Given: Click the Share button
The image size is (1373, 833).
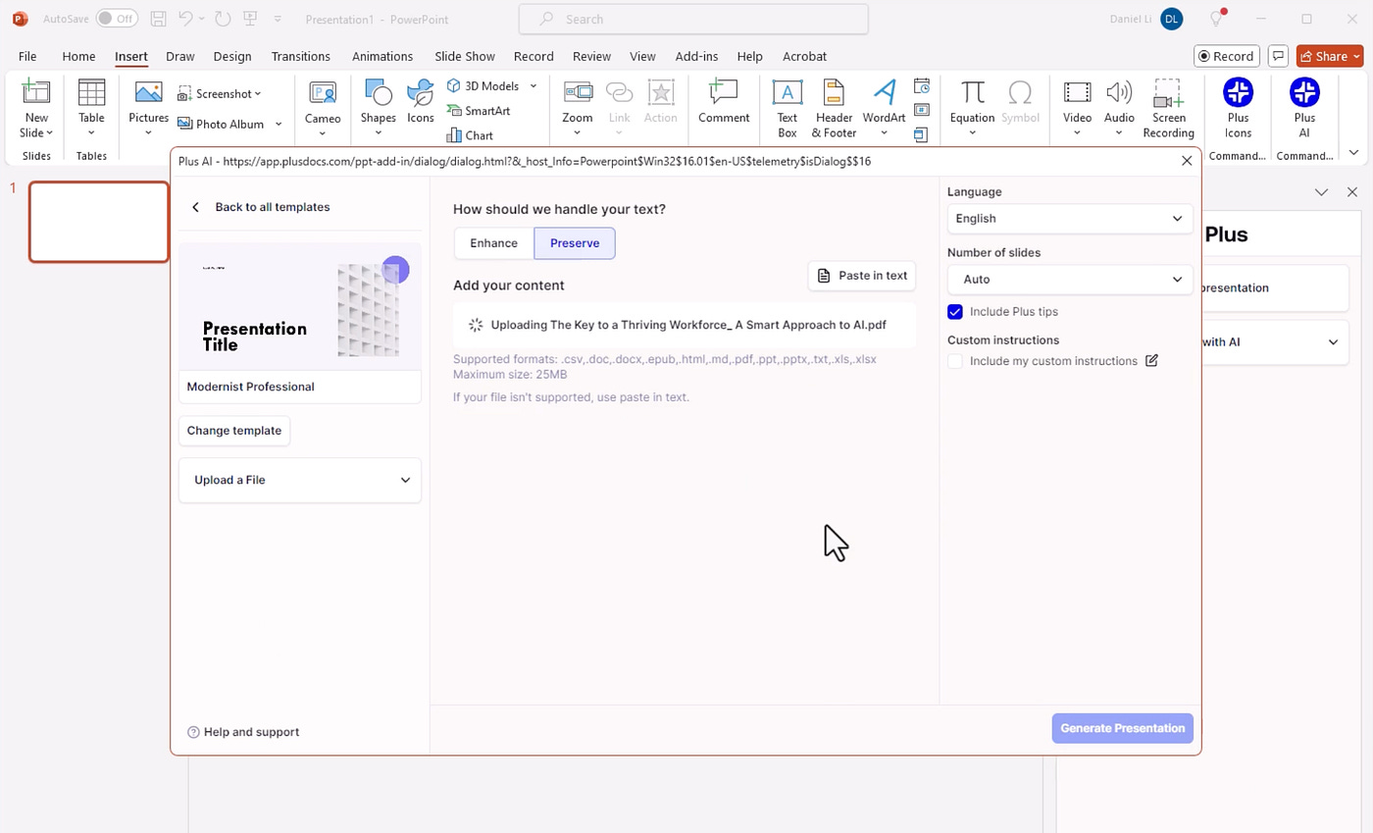Looking at the screenshot, I should [1330, 56].
